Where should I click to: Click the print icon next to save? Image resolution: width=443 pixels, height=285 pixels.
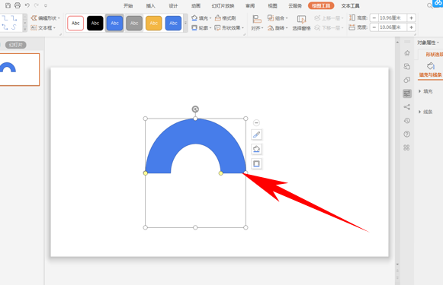click(18, 5)
